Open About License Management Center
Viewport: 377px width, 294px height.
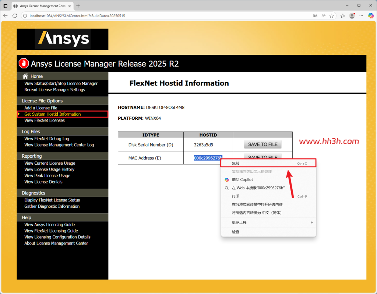click(x=56, y=244)
